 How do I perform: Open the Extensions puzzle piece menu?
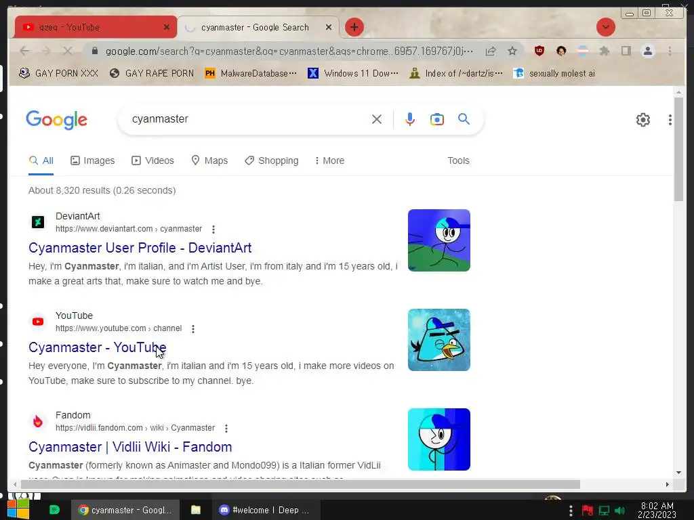[604, 51]
